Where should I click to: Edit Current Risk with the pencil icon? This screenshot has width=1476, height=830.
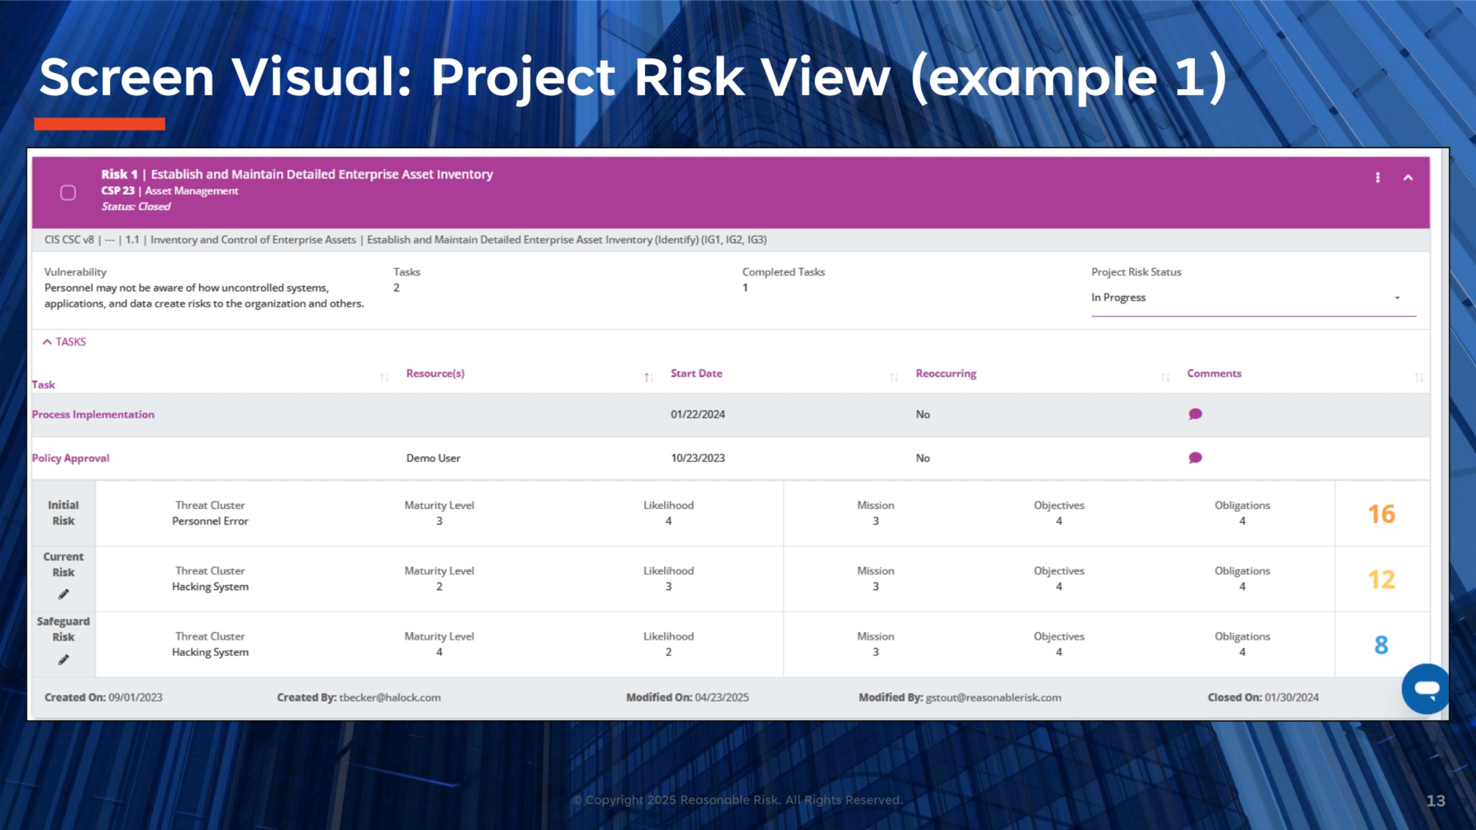63,594
